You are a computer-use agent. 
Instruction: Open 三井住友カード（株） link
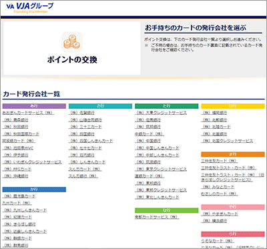220,161
